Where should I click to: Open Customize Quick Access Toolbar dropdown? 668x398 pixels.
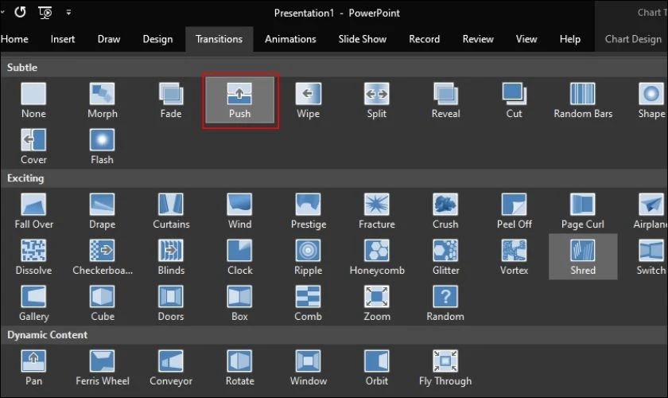[x=68, y=13]
